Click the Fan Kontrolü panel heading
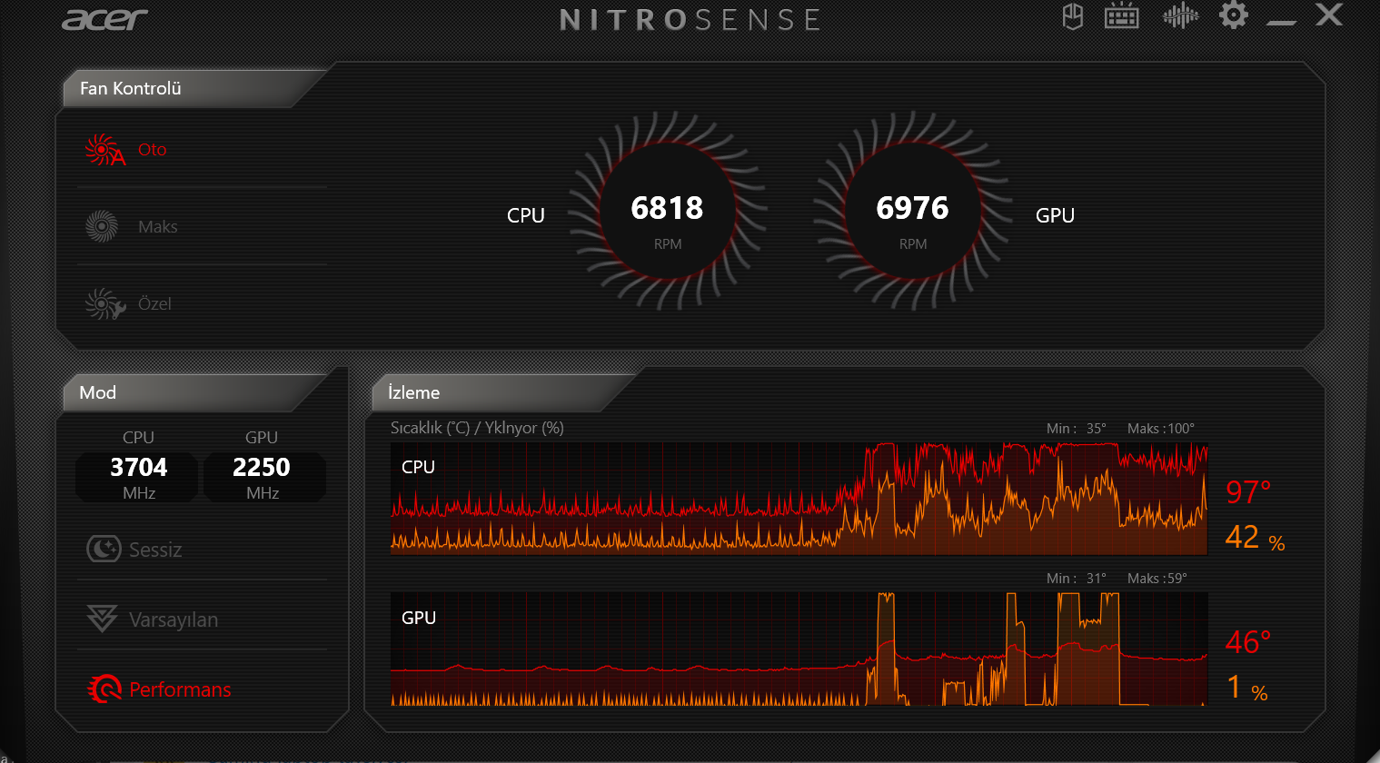This screenshot has height=763, width=1380. 131,88
